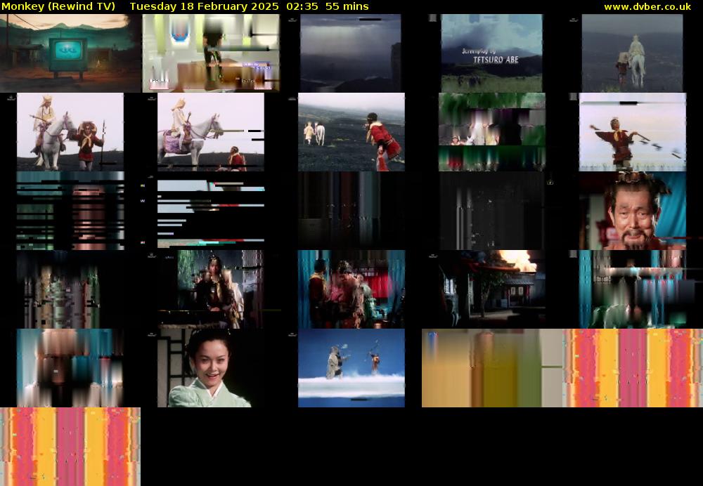This screenshot has height=486, width=703.
Task: Select the smiling woman in pale green robe
Action: point(211,368)
